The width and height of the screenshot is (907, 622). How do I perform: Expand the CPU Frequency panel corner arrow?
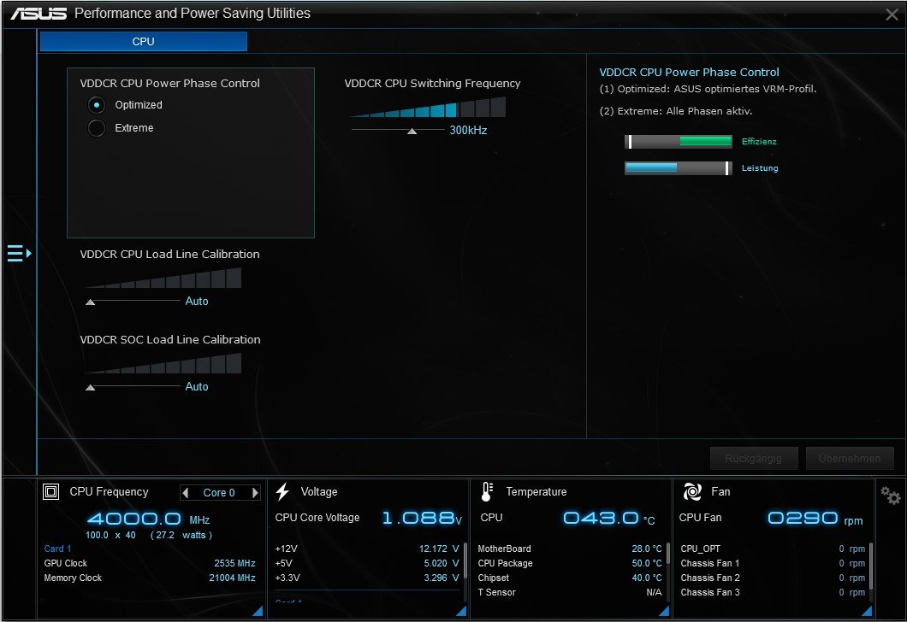point(258,610)
